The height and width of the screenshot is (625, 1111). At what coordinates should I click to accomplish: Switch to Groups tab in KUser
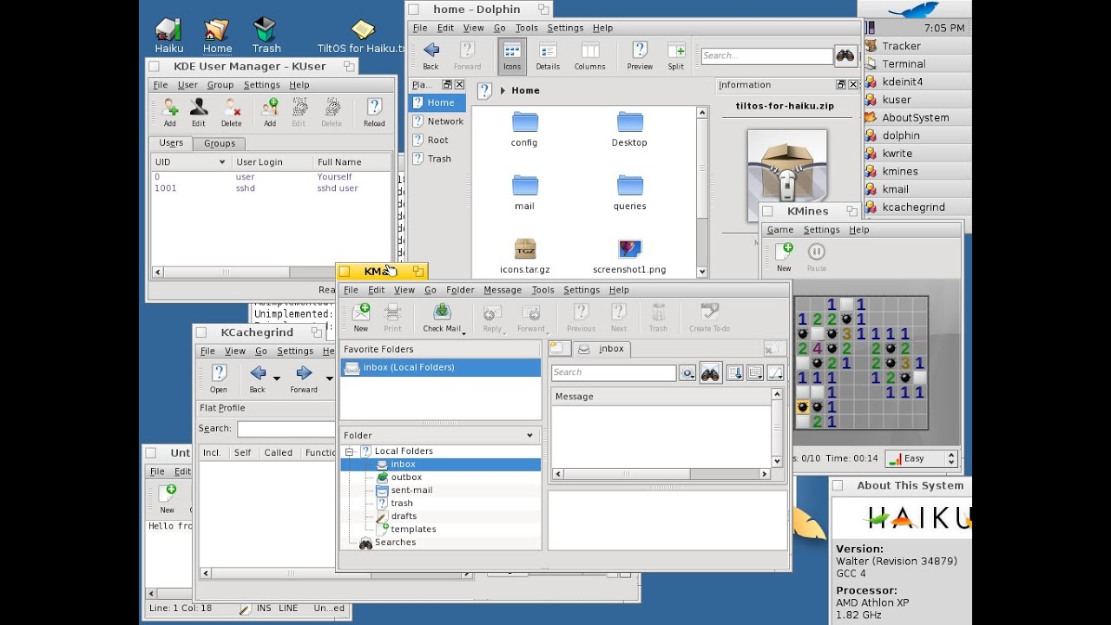click(220, 143)
